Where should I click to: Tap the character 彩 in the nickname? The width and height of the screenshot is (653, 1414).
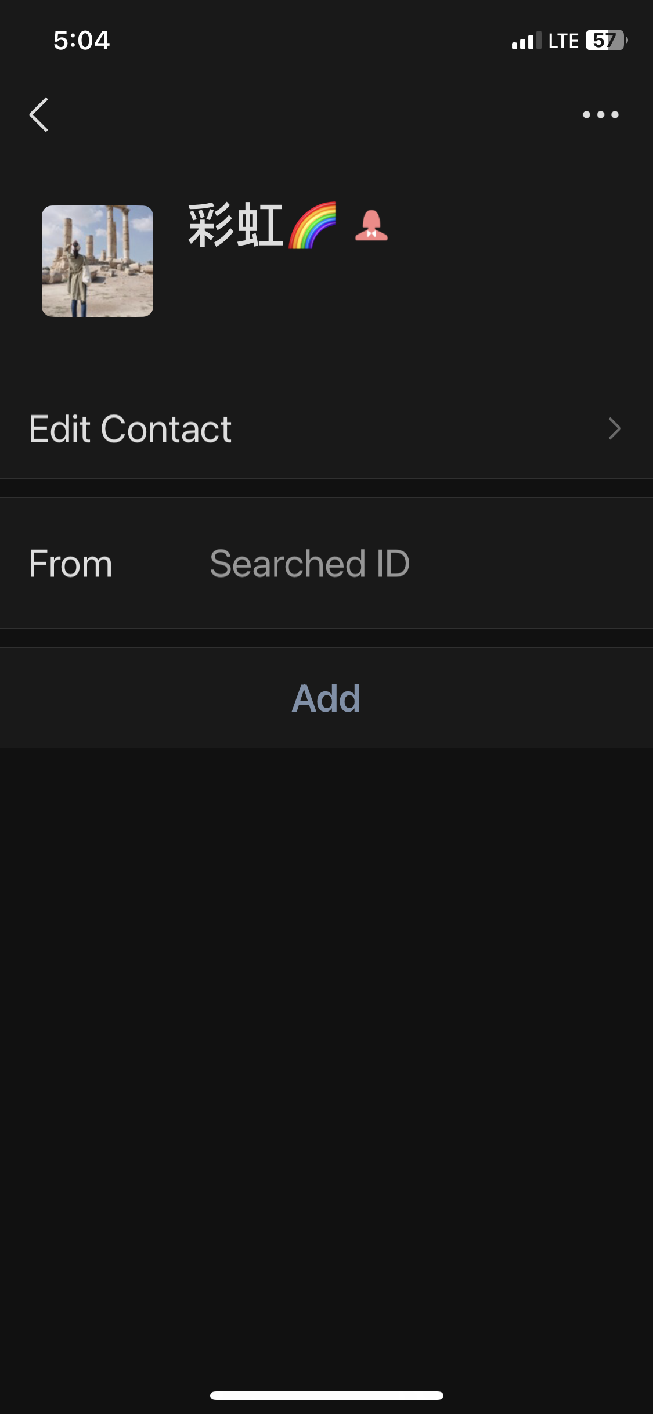(x=210, y=226)
